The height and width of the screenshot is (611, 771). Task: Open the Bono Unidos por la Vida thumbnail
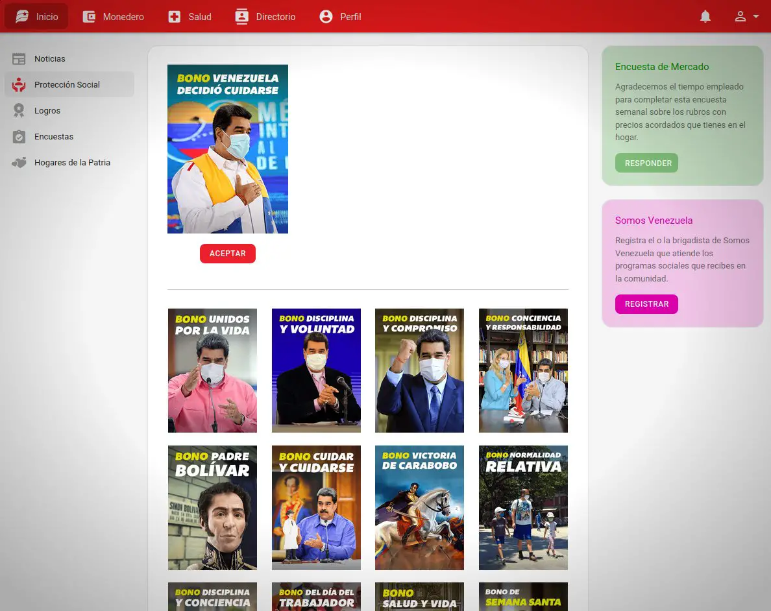[212, 370]
